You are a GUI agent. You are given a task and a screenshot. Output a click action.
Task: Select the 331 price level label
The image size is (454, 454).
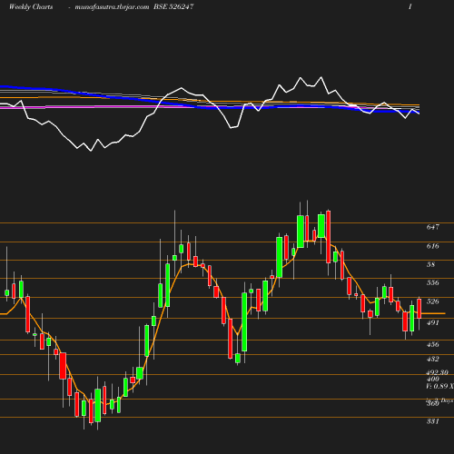click(x=432, y=421)
